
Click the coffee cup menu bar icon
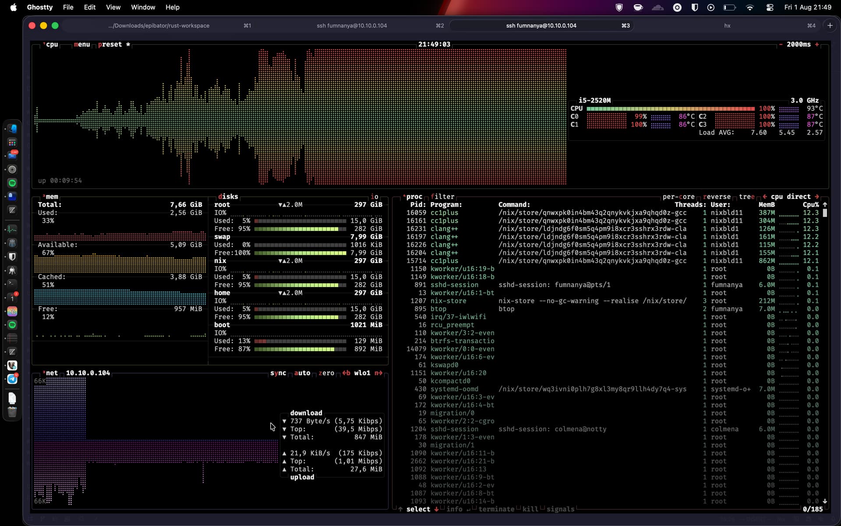point(638,7)
